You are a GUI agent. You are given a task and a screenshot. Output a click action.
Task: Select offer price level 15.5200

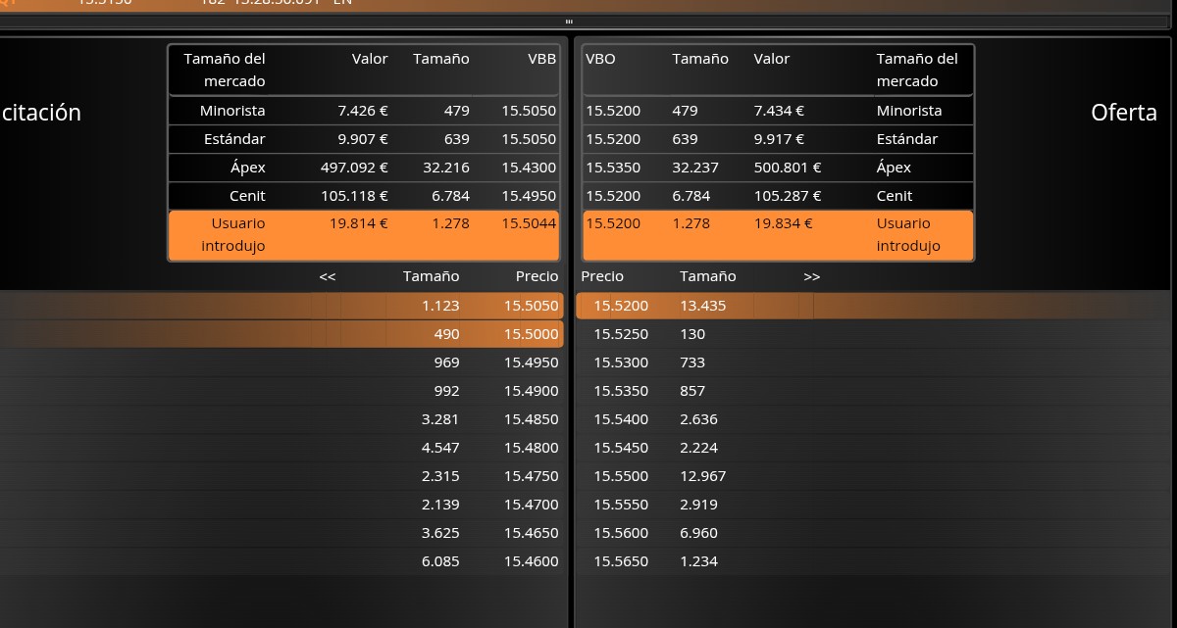click(x=694, y=306)
